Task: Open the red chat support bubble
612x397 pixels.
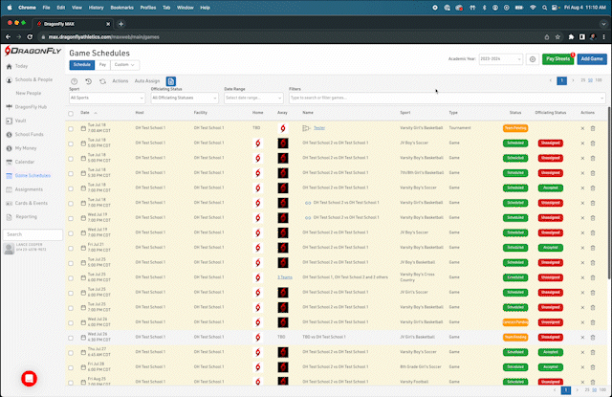Action: coord(30,378)
